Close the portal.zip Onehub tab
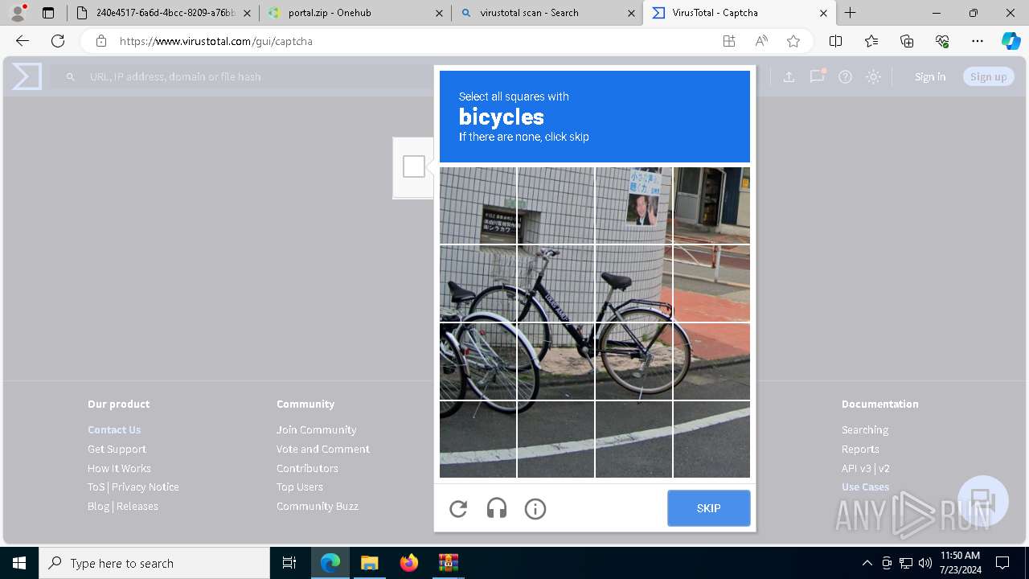 [x=439, y=13]
